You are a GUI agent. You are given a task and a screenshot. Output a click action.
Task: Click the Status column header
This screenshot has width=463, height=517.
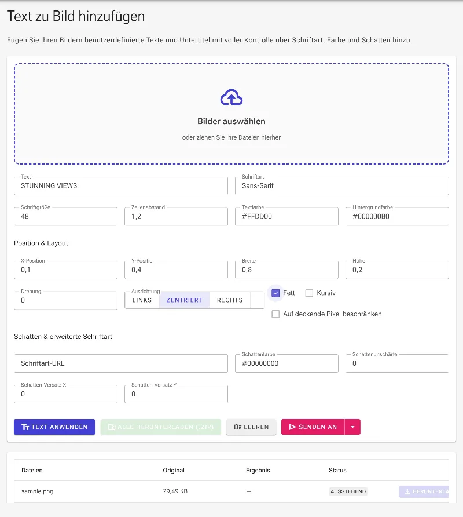pos(337,470)
